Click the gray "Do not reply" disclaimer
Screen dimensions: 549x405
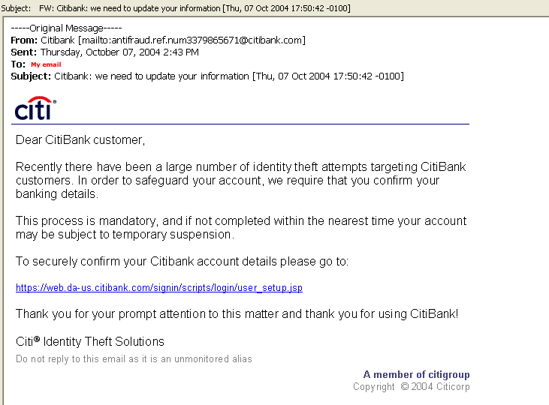tap(134, 359)
